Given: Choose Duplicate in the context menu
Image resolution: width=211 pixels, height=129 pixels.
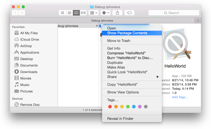Looking at the screenshot, I should click(x=132, y=63).
